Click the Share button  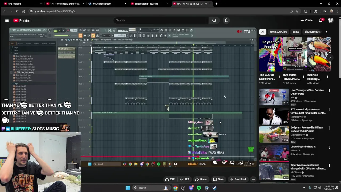201,179
